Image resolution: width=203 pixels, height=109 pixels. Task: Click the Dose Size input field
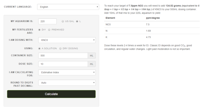63,64
